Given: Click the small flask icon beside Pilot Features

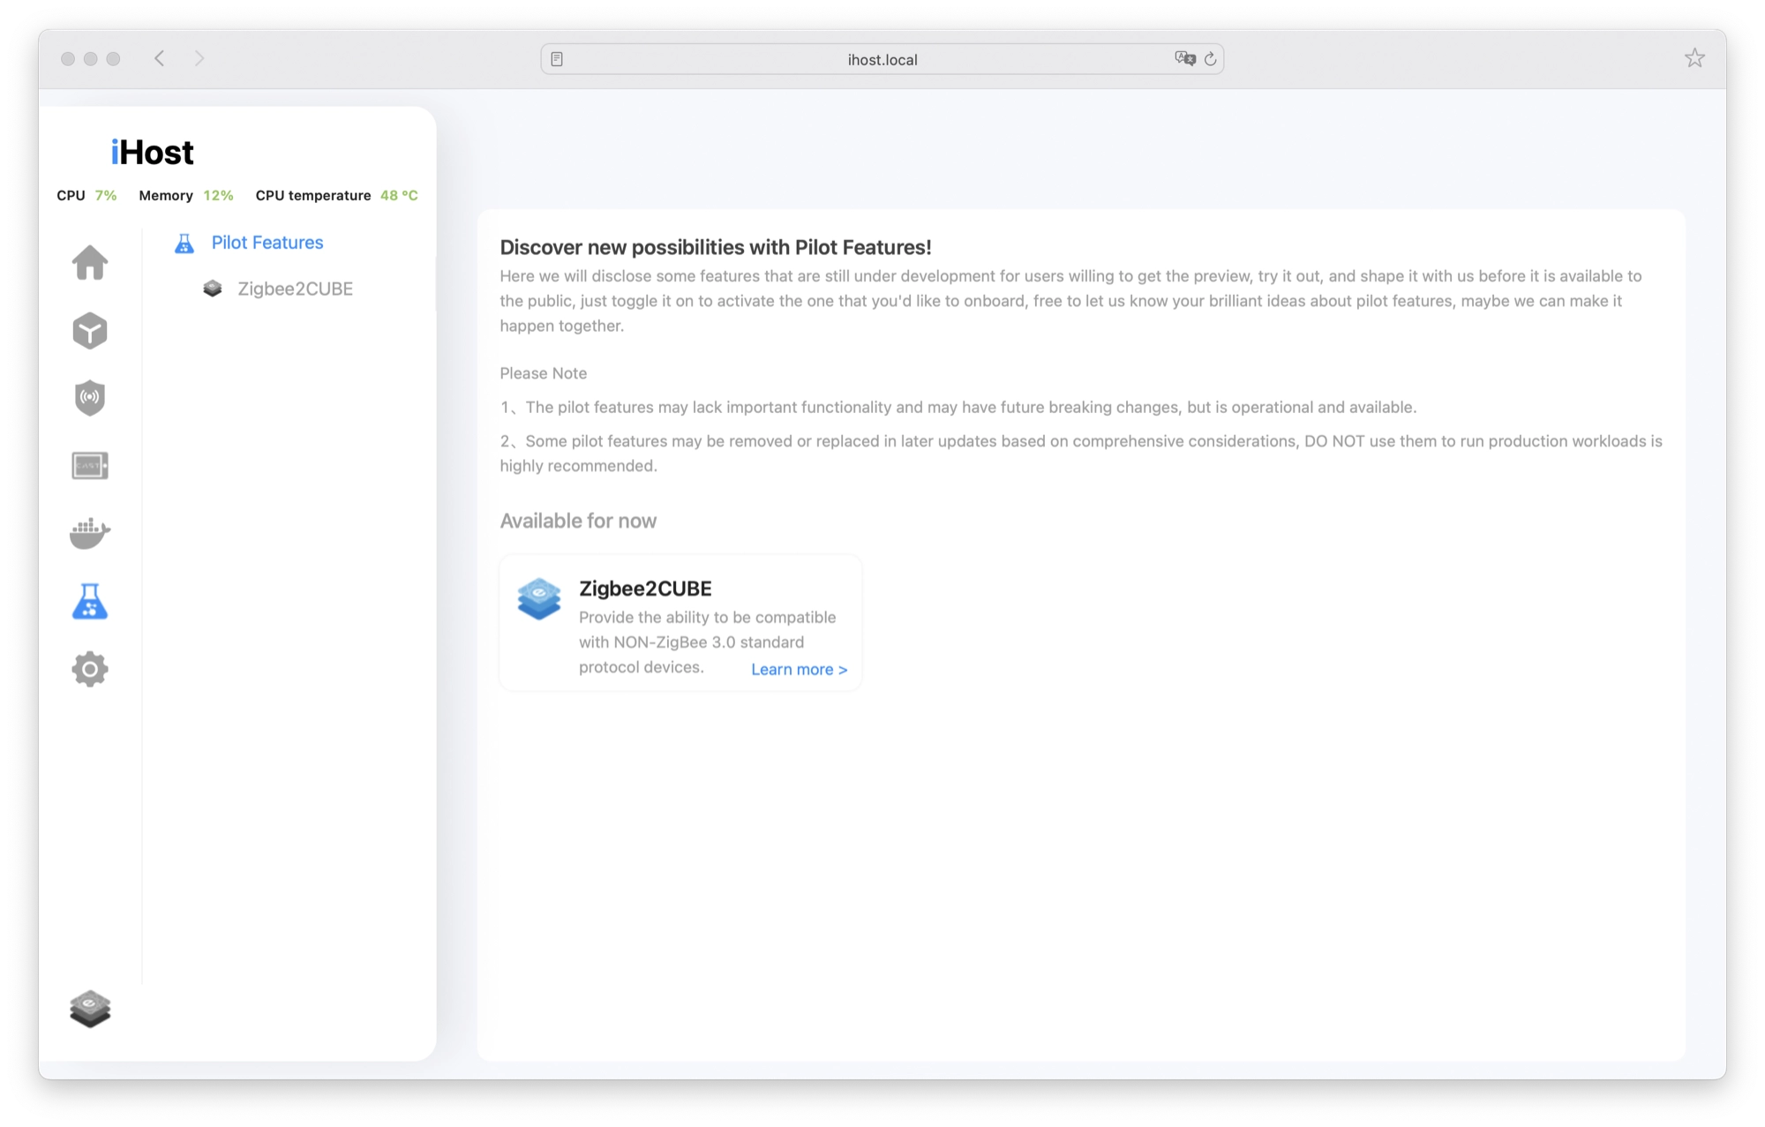Looking at the screenshot, I should pyautogui.click(x=184, y=244).
